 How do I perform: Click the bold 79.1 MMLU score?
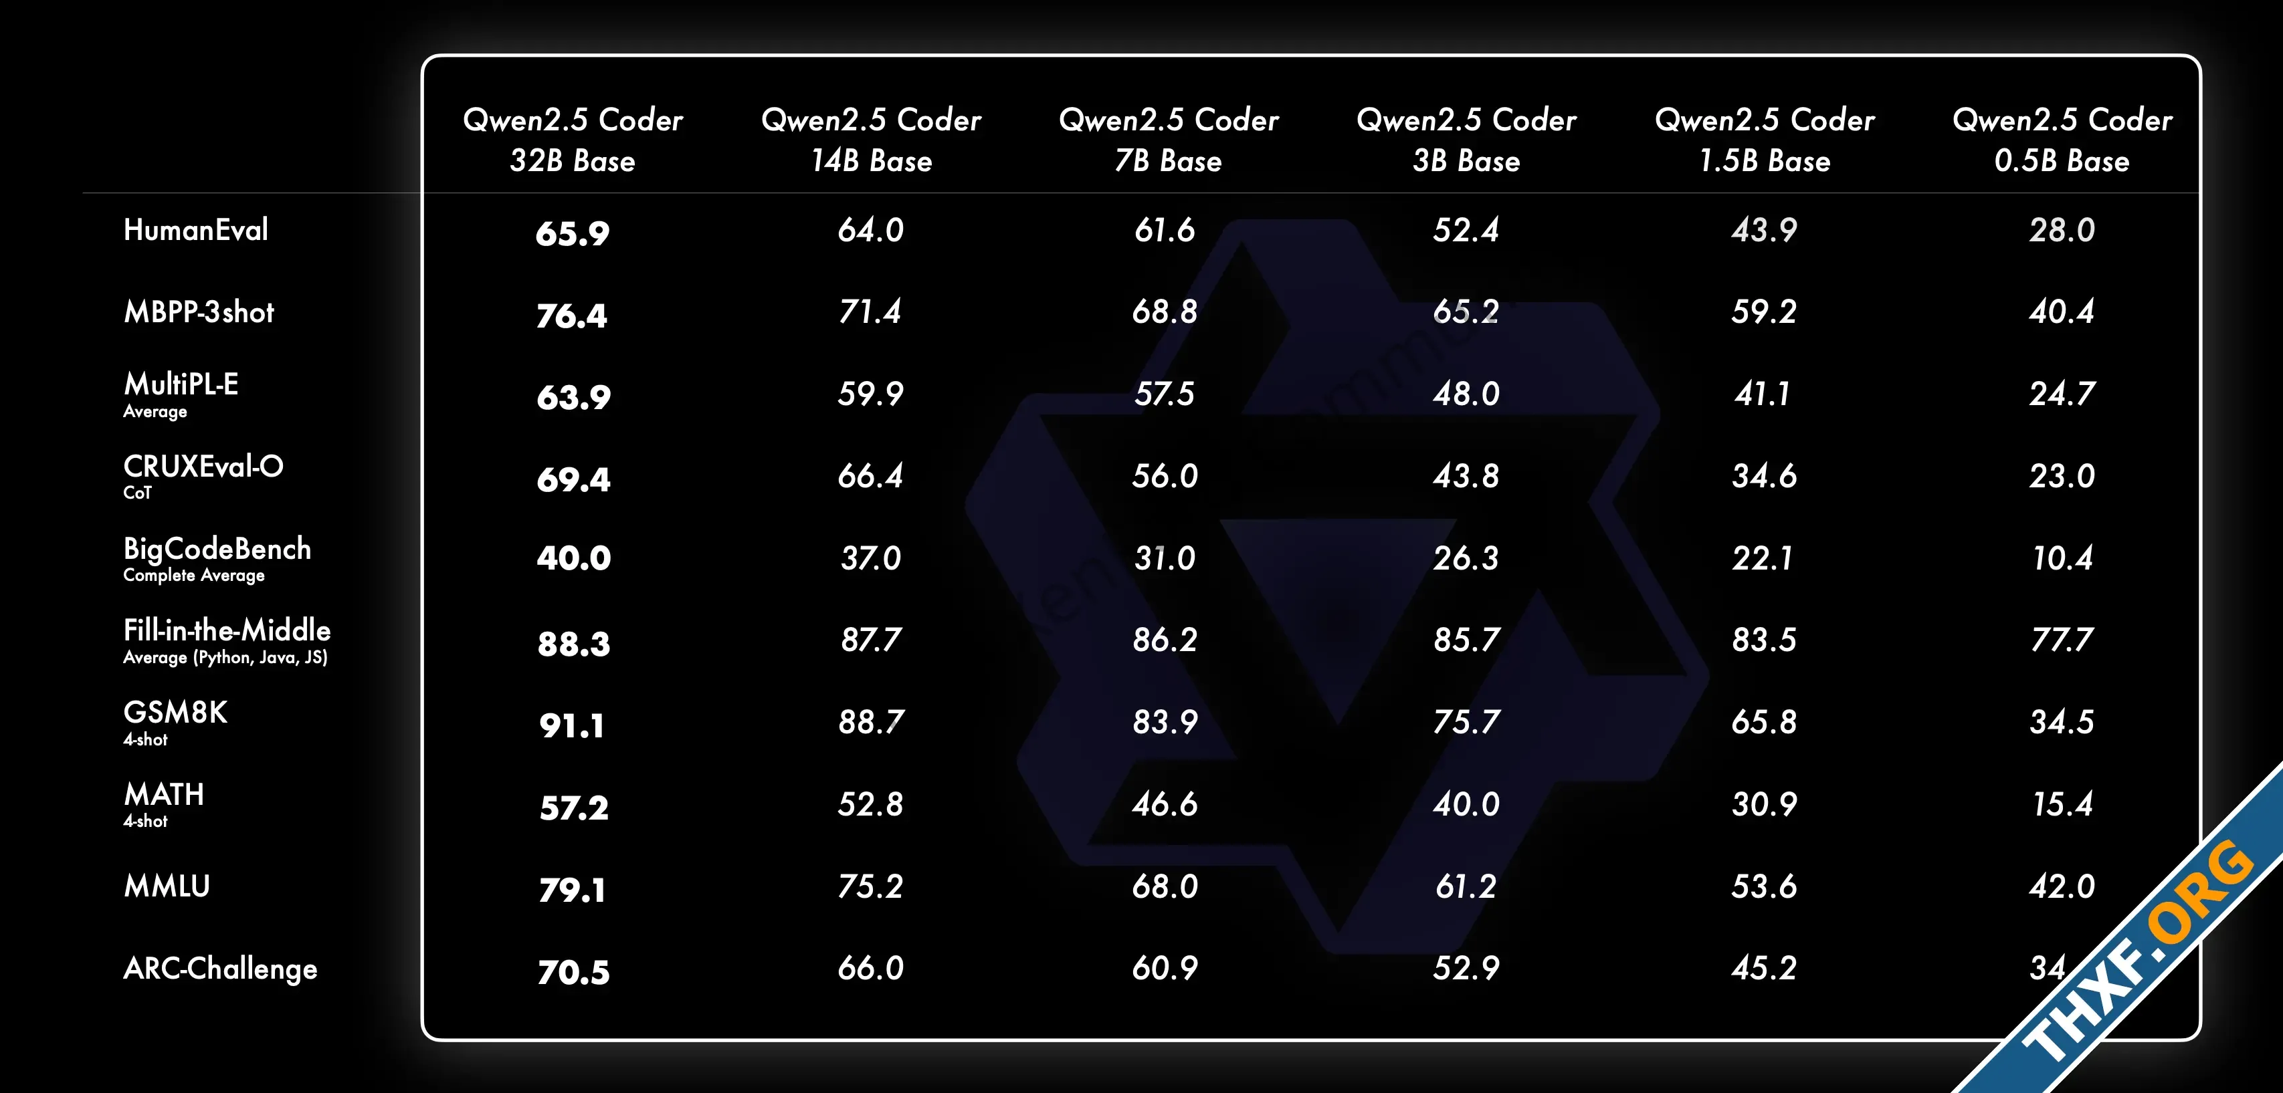(x=573, y=890)
